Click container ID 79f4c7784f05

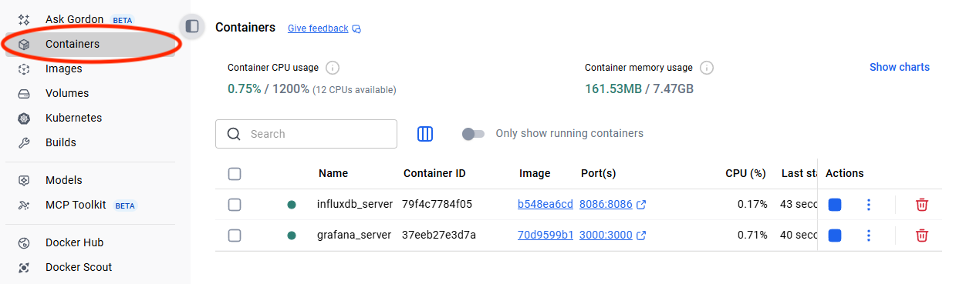(x=437, y=204)
